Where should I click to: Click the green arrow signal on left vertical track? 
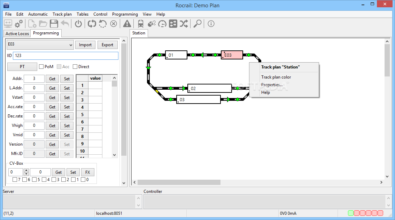(x=148, y=68)
